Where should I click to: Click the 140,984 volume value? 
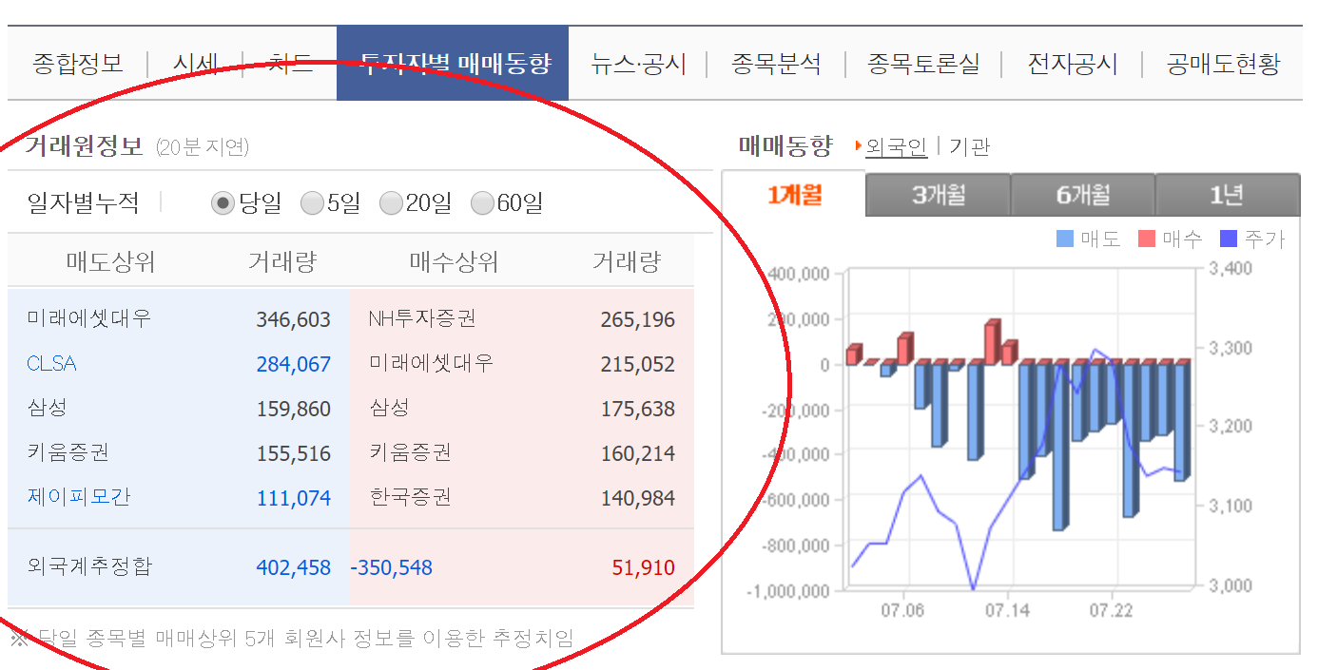pos(638,499)
